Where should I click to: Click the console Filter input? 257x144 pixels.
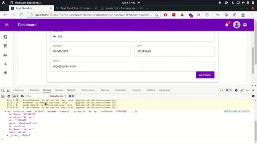[x=37, y=96]
